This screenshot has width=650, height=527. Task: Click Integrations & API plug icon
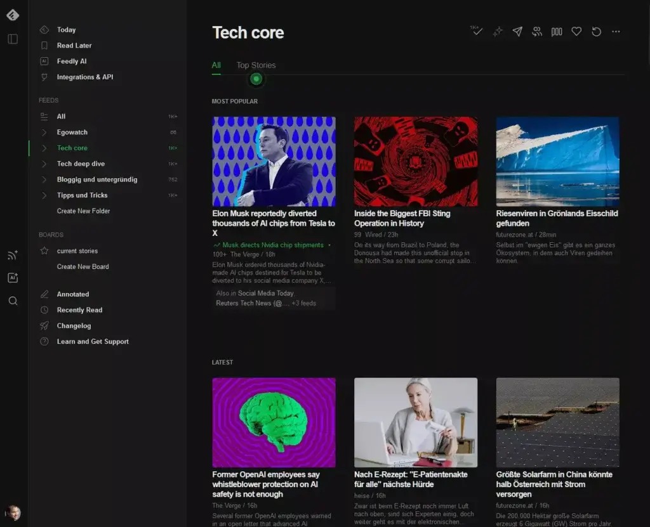click(44, 77)
